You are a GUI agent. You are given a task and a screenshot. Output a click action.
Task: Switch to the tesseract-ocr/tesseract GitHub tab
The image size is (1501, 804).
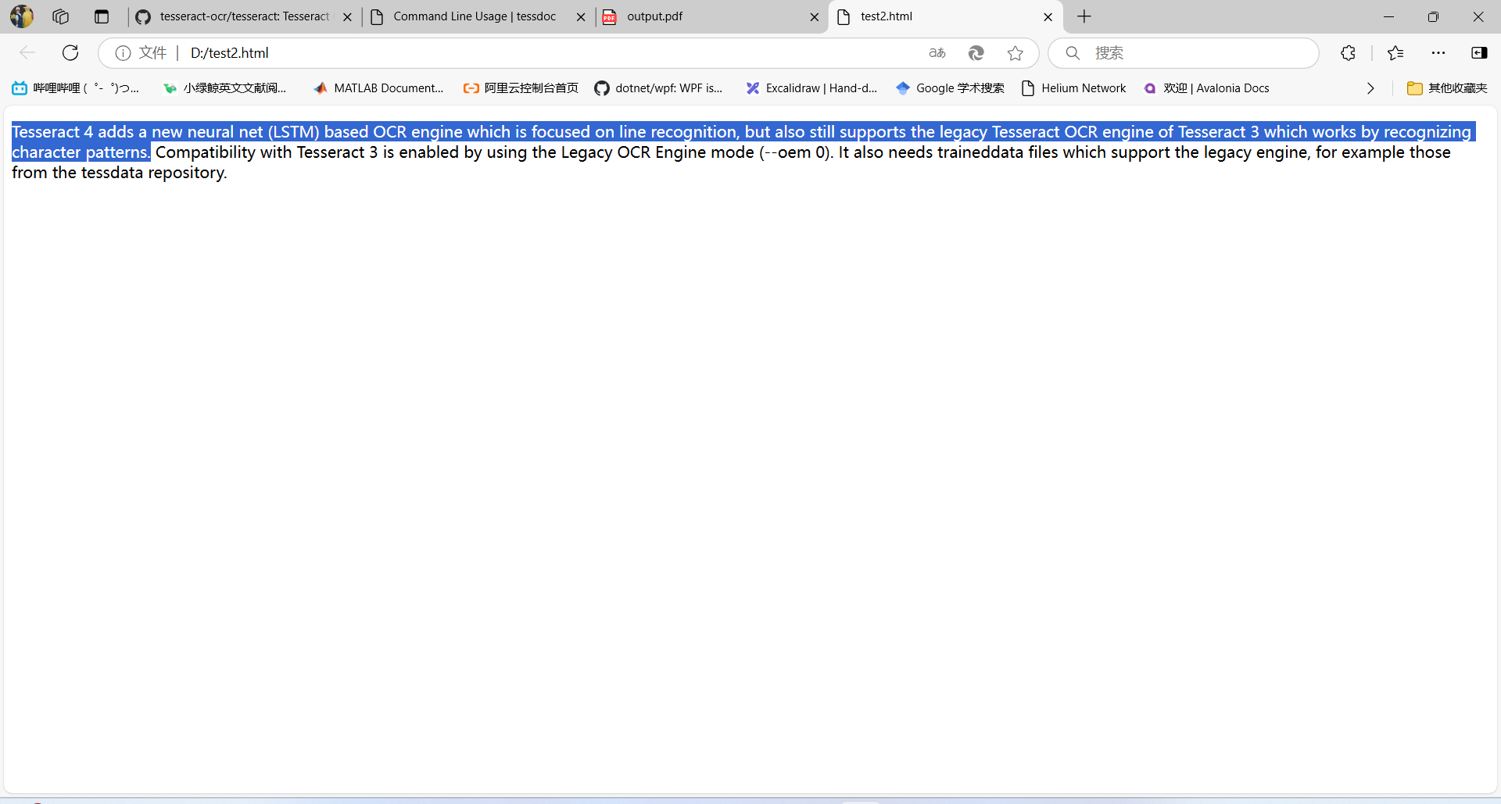244,16
